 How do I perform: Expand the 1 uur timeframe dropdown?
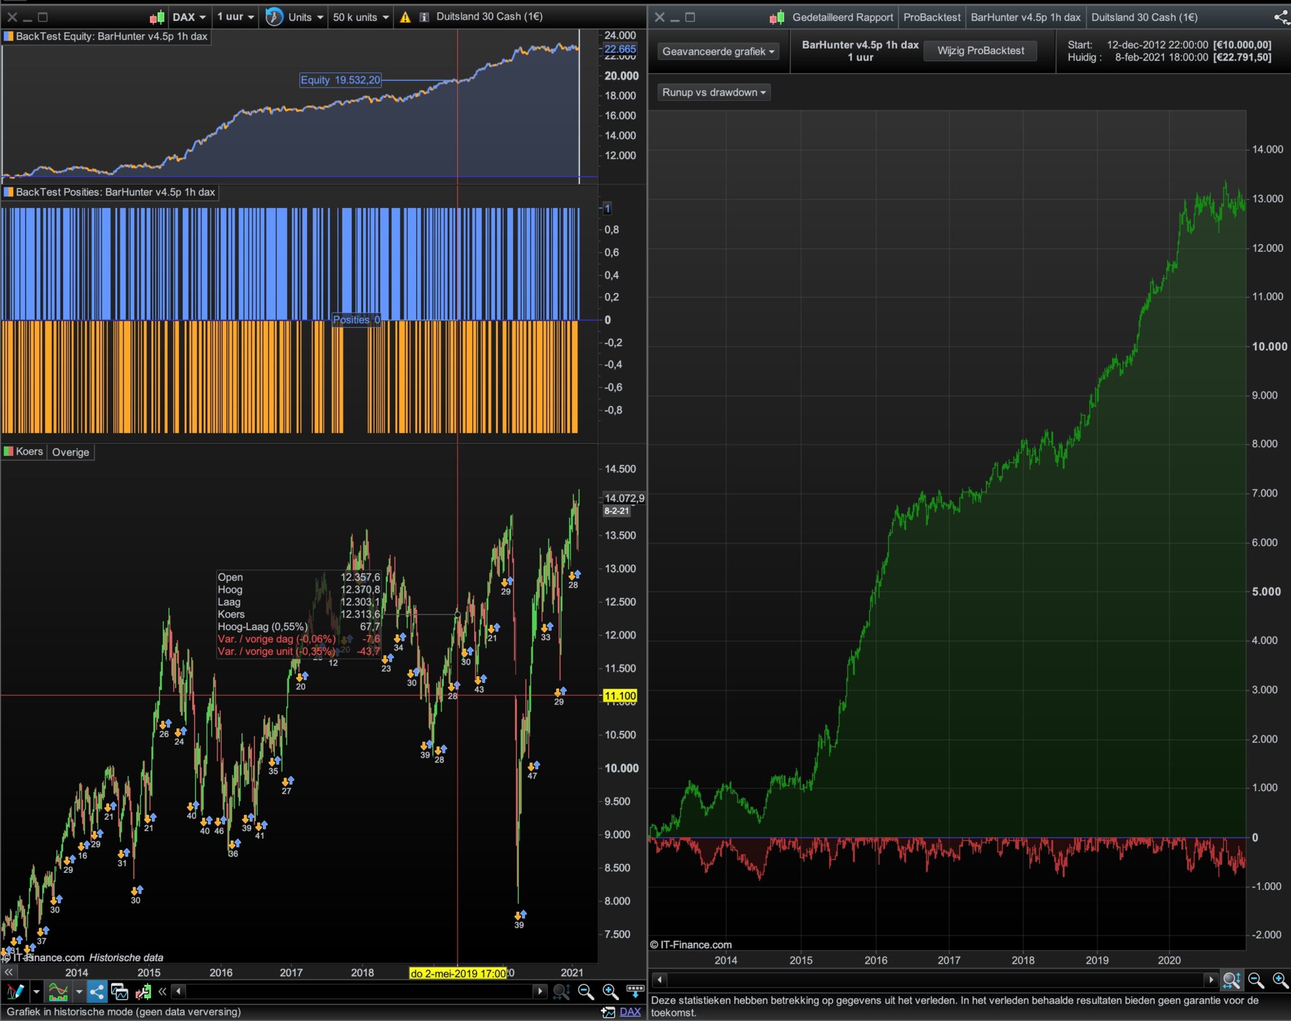236,17
